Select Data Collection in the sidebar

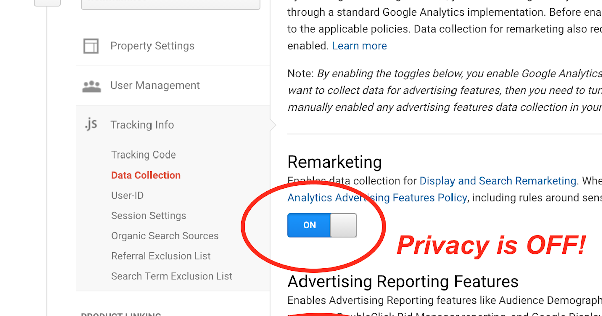(x=145, y=175)
